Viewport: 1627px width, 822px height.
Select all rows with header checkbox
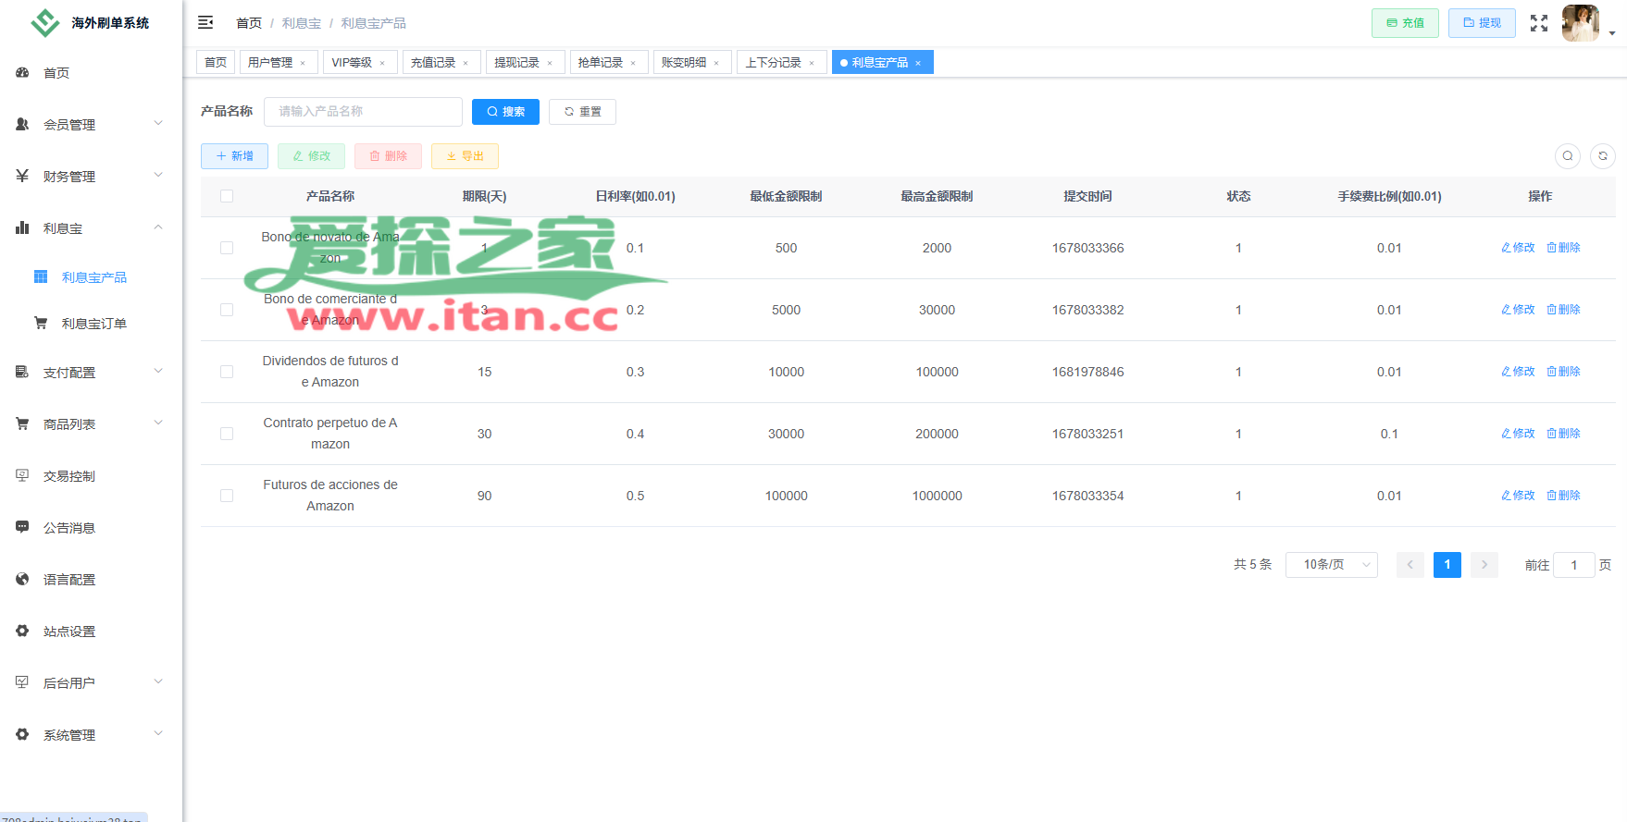(x=227, y=196)
